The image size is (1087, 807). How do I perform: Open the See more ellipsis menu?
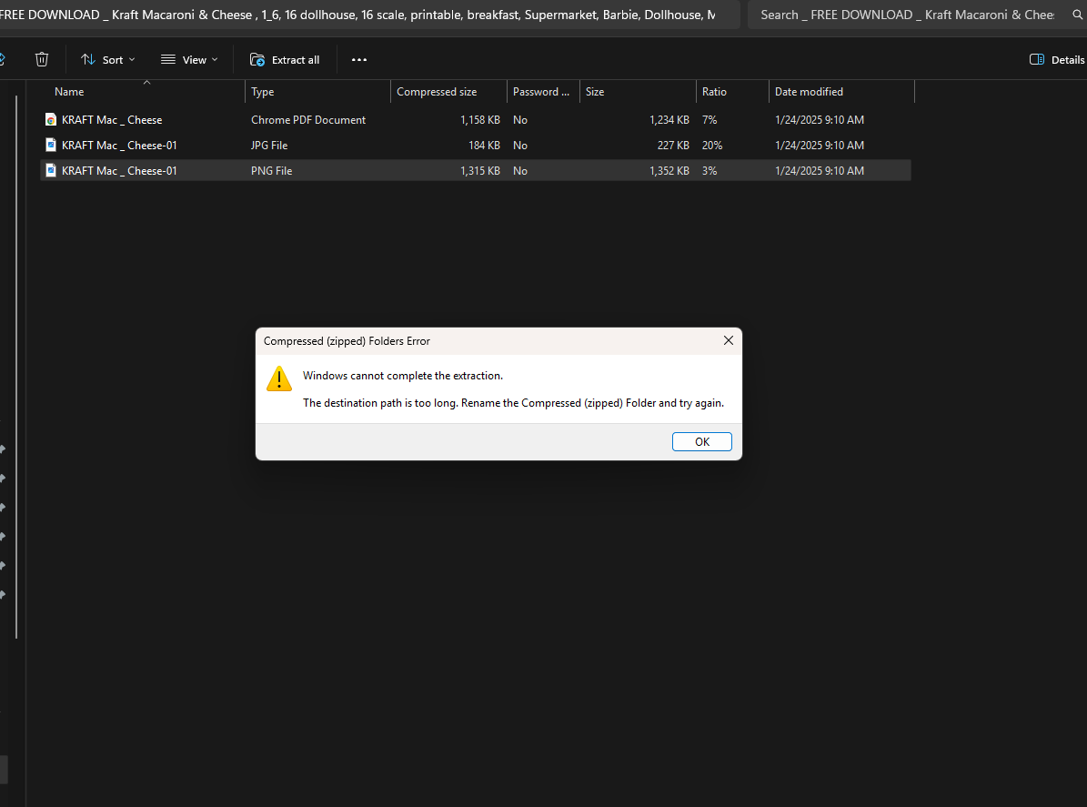point(359,60)
